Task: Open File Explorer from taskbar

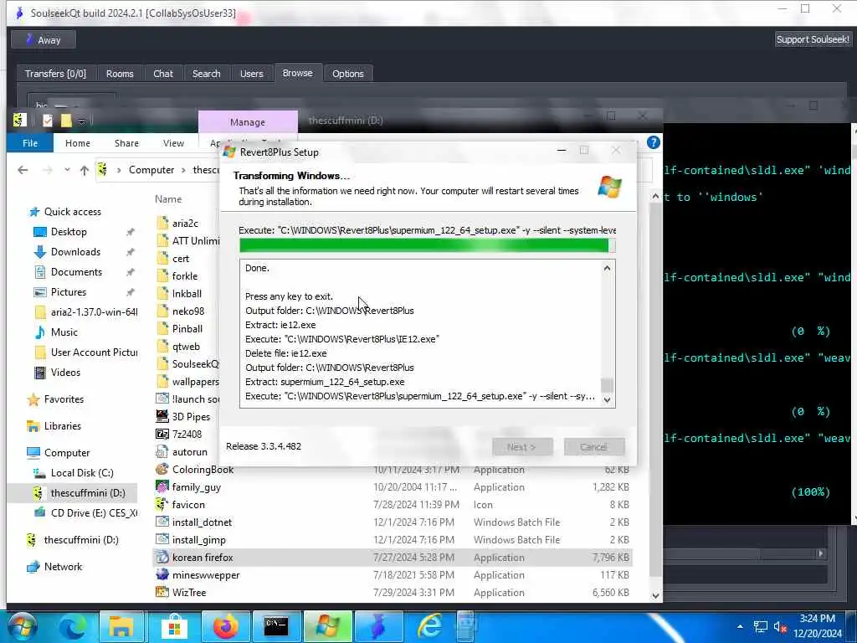Action: [121, 626]
